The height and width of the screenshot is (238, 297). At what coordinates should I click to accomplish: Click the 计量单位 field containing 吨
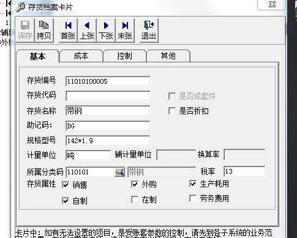(88, 155)
